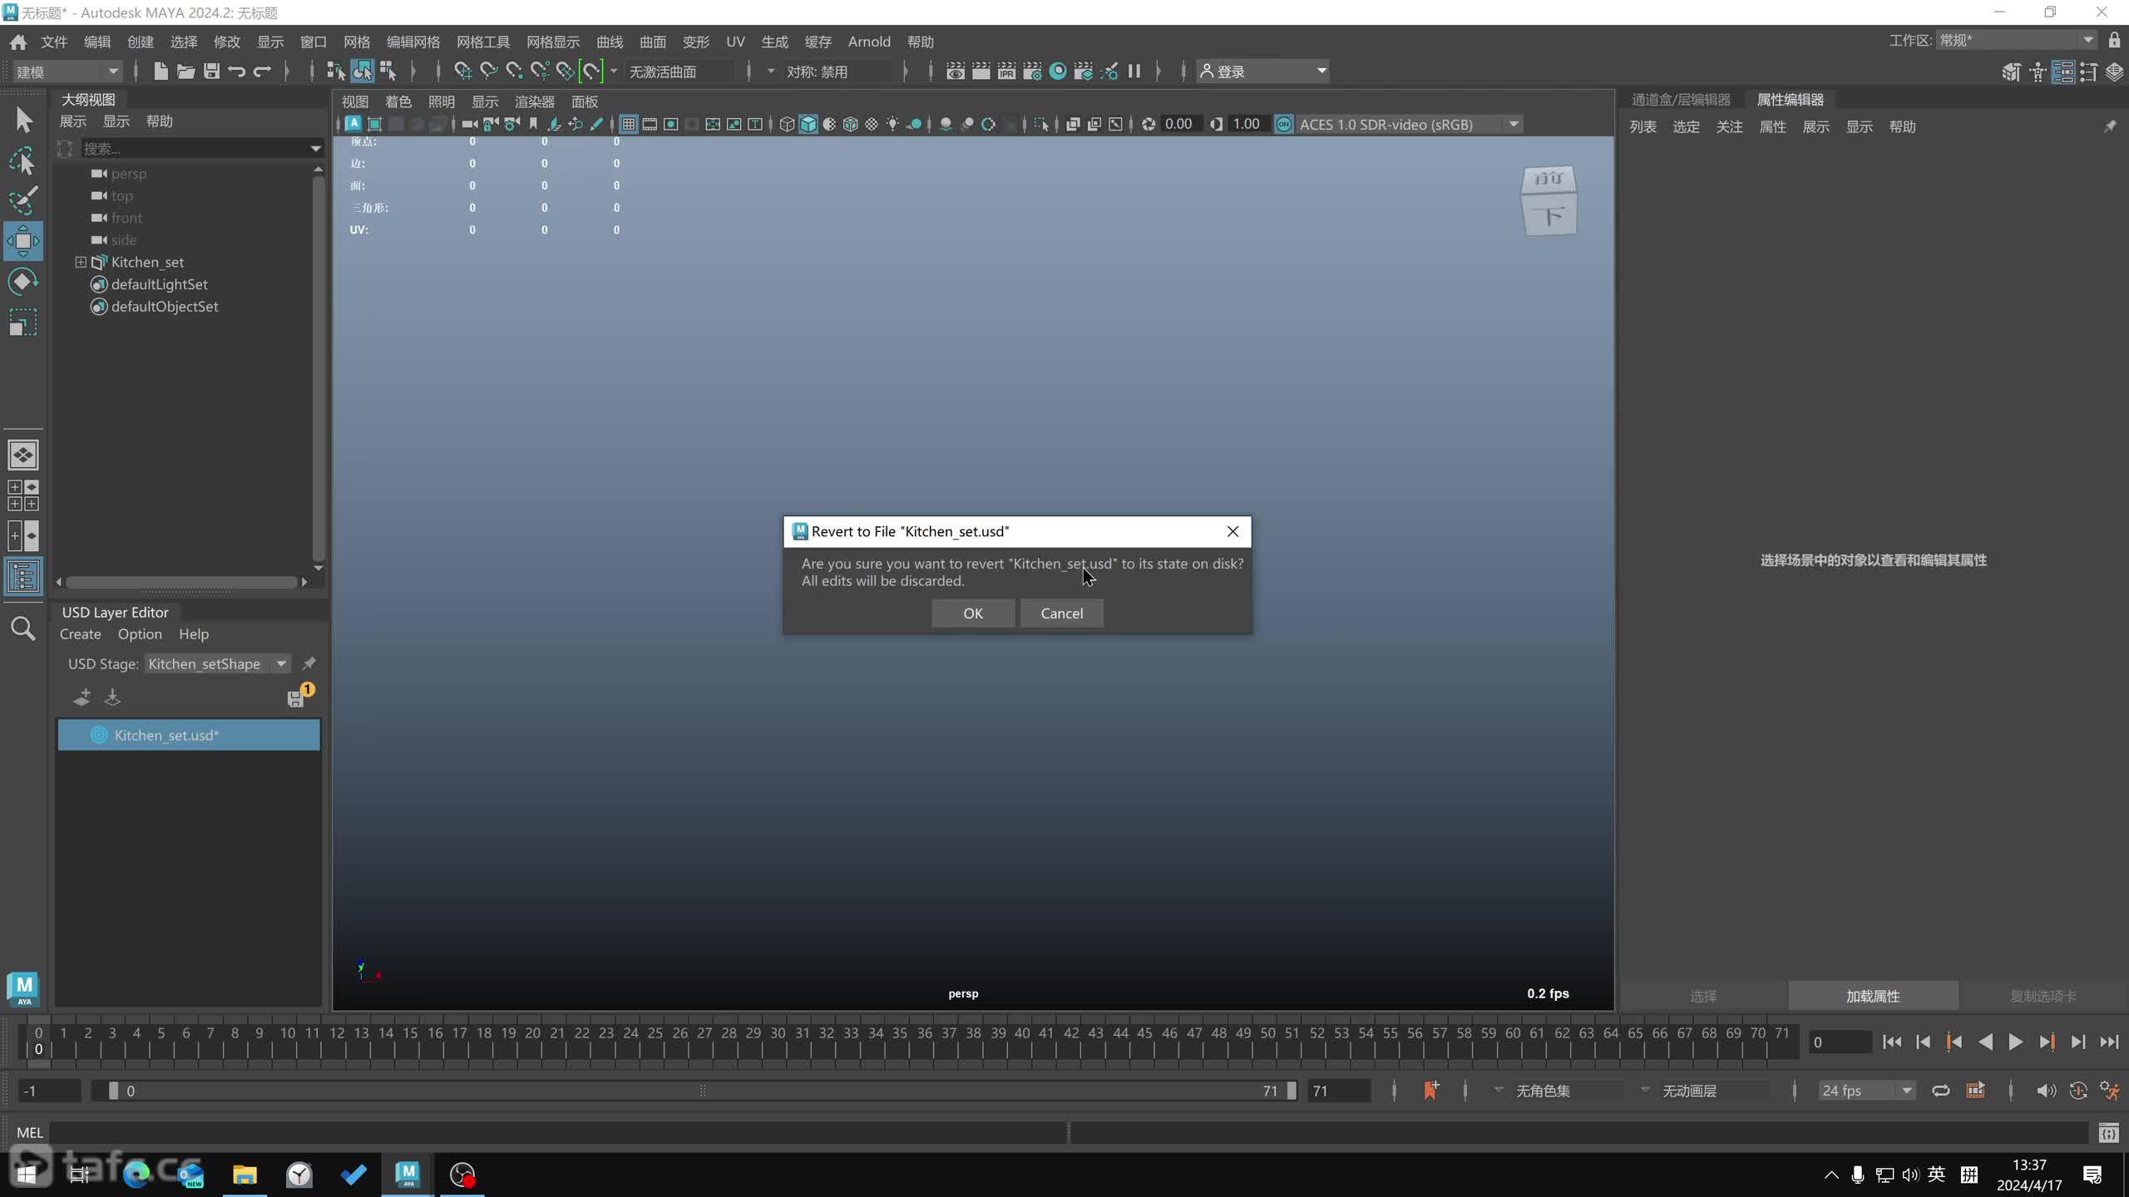The image size is (2129, 1197).
Task: Select the arrow Select tool
Action: point(23,121)
